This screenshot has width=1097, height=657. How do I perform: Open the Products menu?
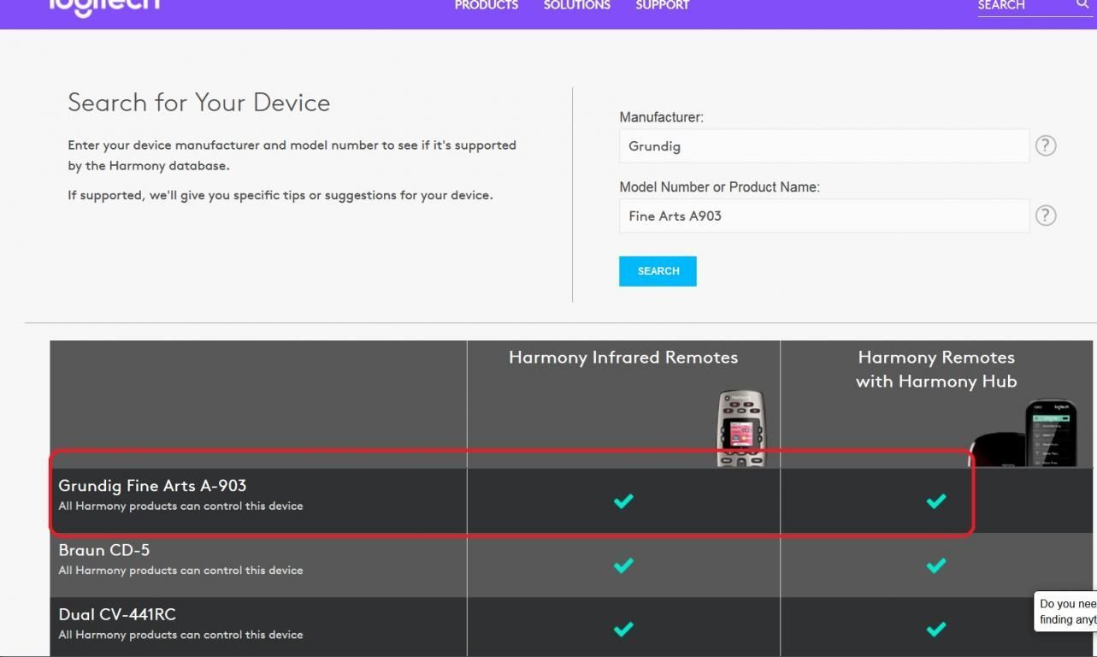487,5
